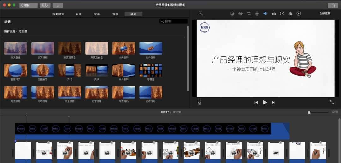Click the share export icon
The width and height of the screenshot is (341, 163).
[333, 5]
